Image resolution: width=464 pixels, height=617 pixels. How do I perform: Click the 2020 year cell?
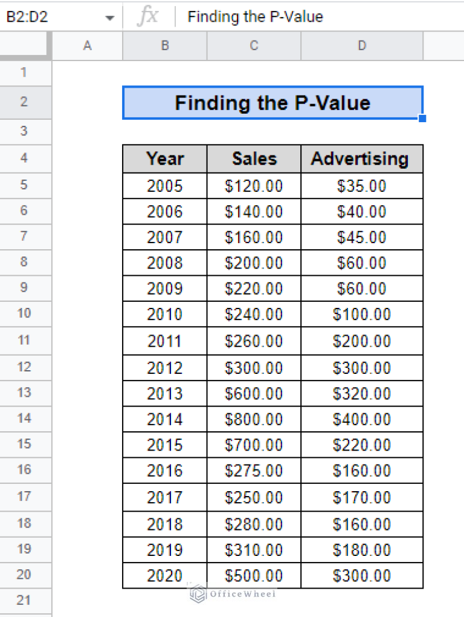[x=164, y=575]
